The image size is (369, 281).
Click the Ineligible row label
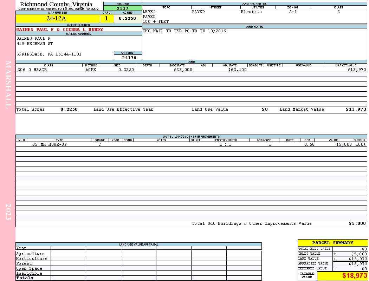[x=29, y=274]
